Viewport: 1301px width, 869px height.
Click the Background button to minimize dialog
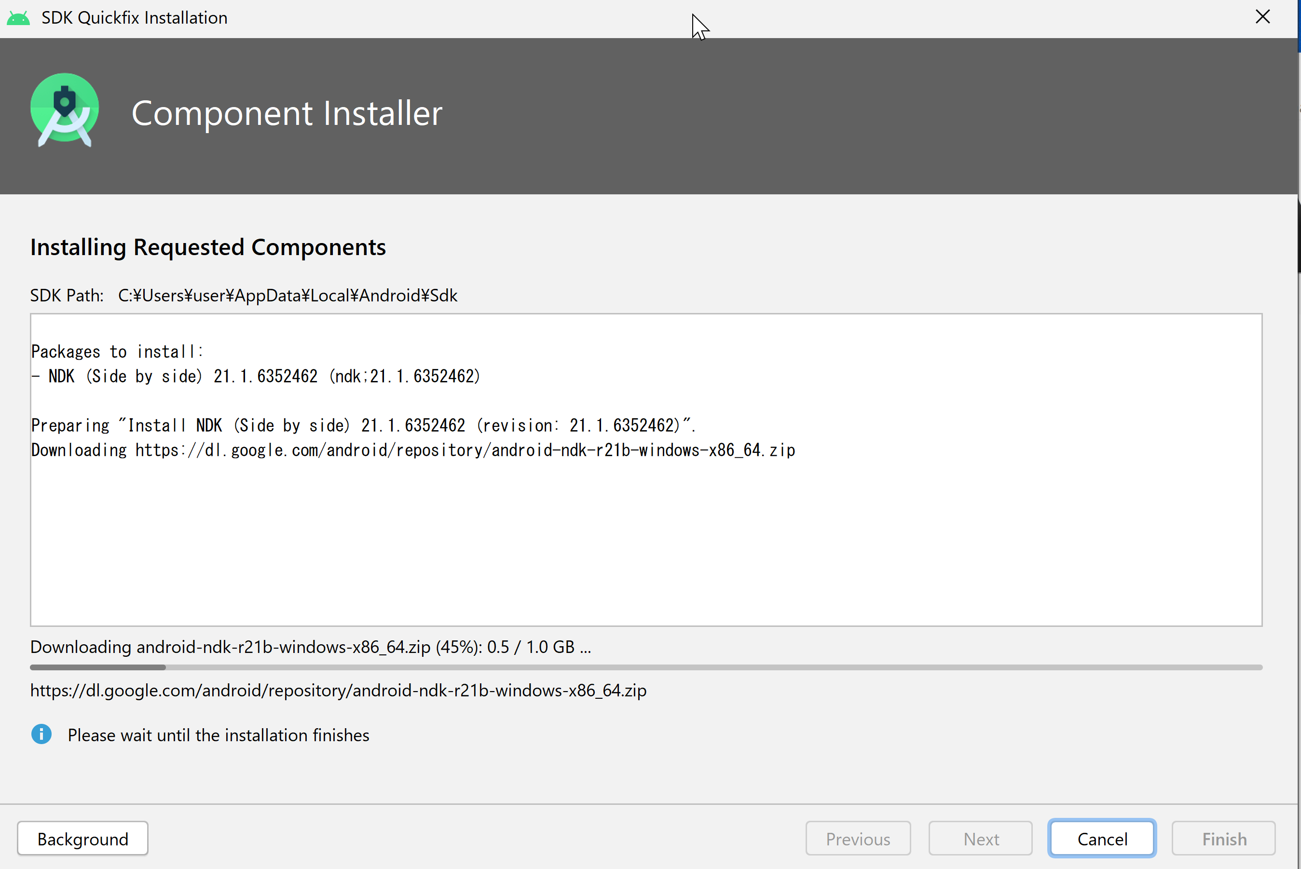(82, 839)
